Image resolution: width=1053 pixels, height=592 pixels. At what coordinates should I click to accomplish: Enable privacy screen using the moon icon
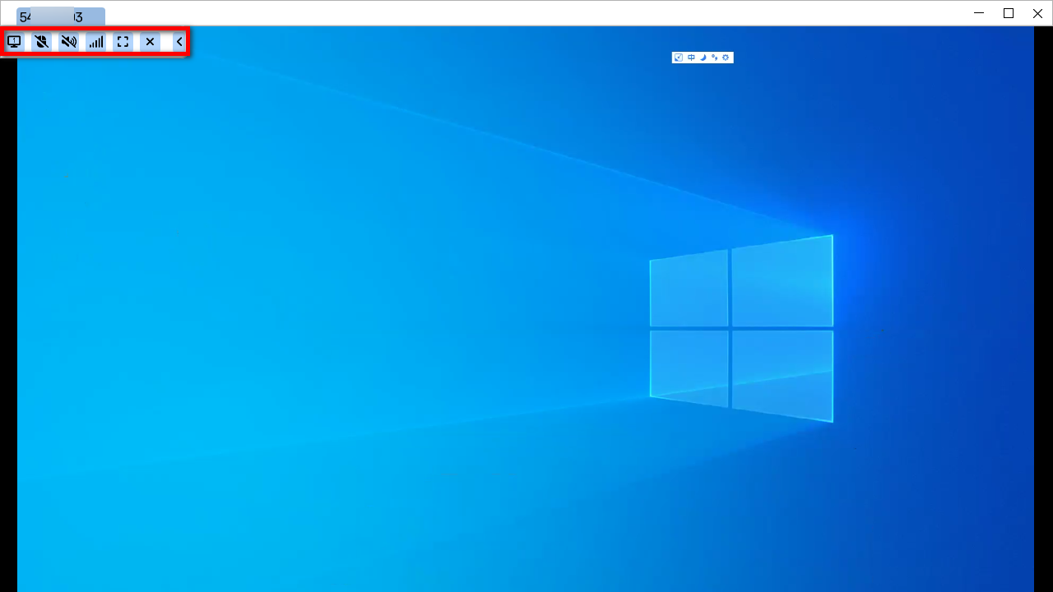pyautogui.click(x=703, y=57)
